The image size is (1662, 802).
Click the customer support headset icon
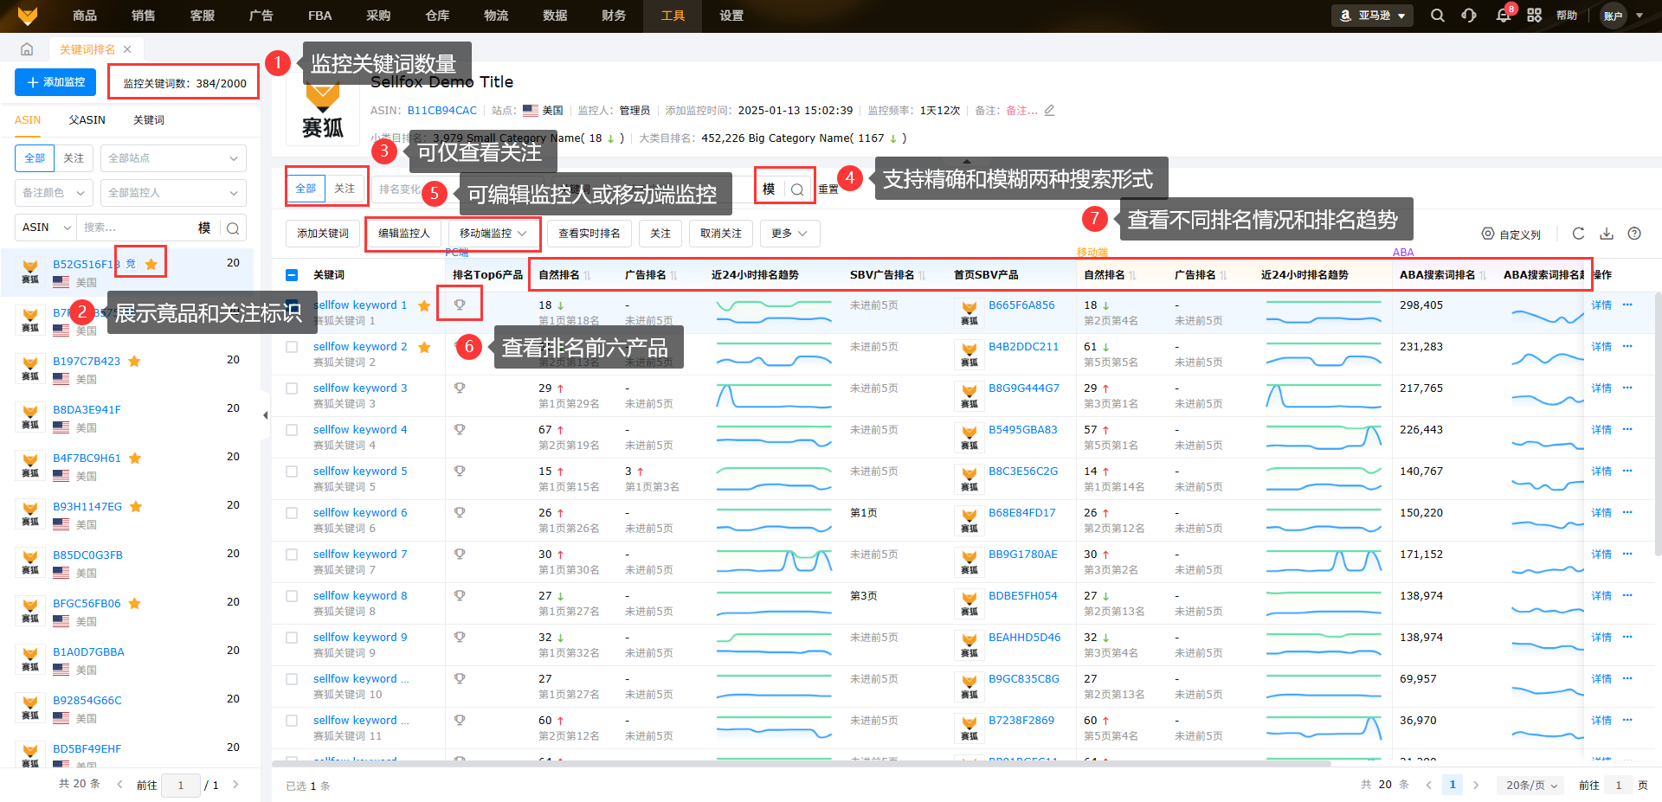click(x=1469, y=16)
